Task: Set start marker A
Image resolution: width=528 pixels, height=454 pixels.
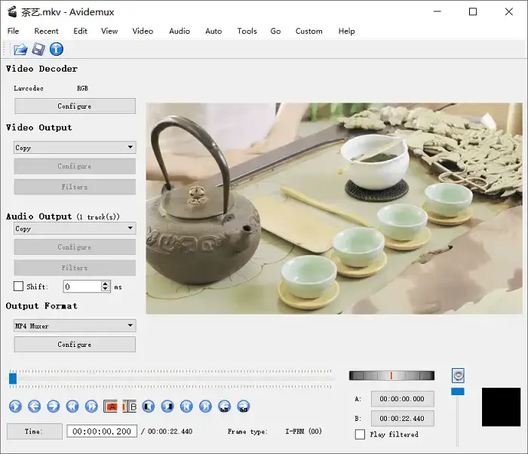Action: (x=110, y=406)
